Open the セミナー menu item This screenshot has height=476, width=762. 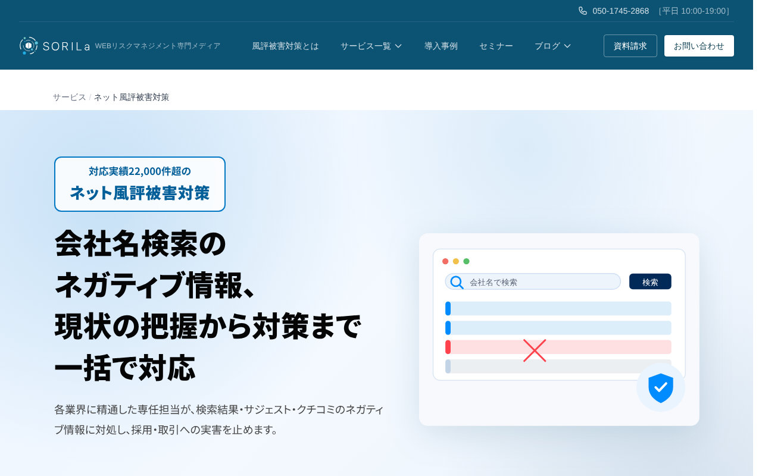496,46
